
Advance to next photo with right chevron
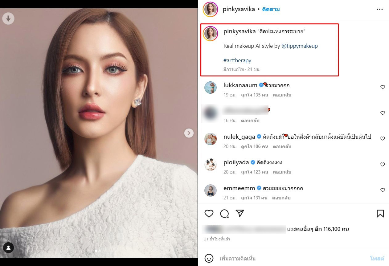(189, 133)
